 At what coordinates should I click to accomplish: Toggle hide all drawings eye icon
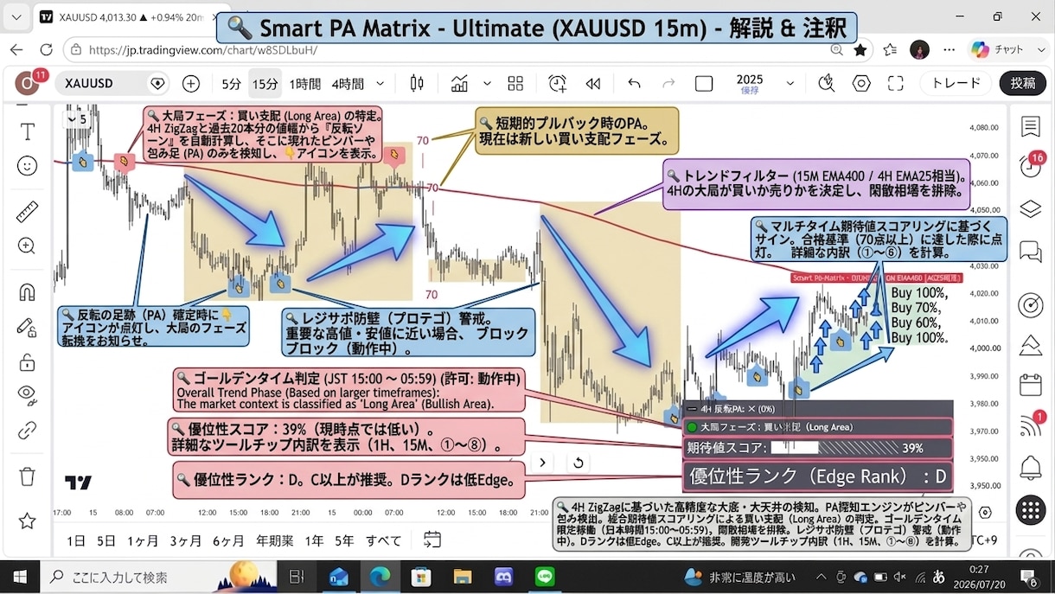[28, 395]
